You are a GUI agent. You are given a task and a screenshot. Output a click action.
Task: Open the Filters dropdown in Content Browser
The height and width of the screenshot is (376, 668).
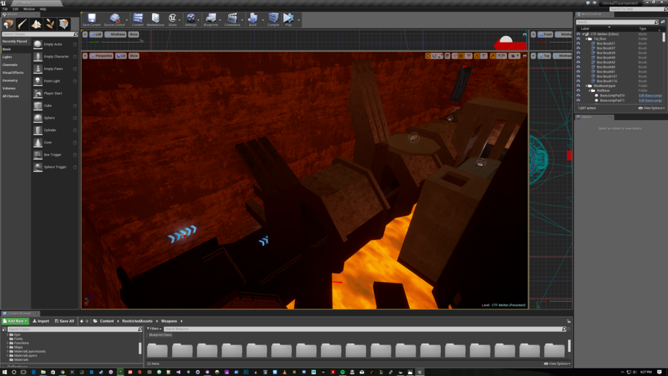(154, 329)
